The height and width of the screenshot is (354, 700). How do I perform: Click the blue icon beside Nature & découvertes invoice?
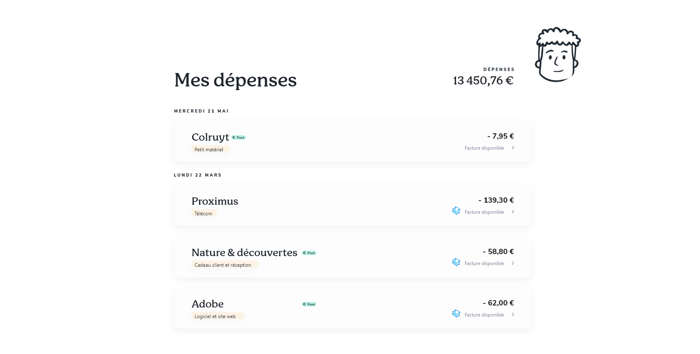click(x=456, y=262)
